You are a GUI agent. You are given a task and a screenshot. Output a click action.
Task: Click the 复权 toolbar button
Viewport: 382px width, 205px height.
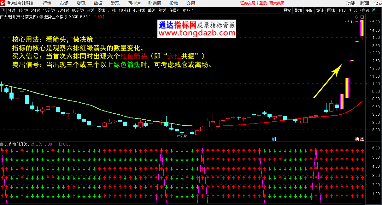pyautogui.click(x=287, y=10)
